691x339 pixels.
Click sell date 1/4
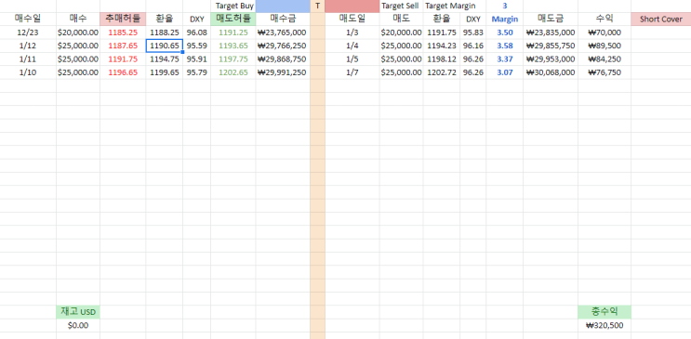352,46
